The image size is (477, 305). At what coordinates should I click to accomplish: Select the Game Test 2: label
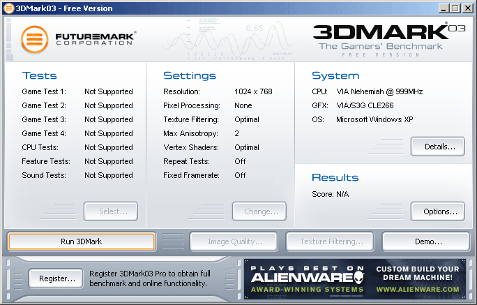pyautogui.click(x=44, y=105)
